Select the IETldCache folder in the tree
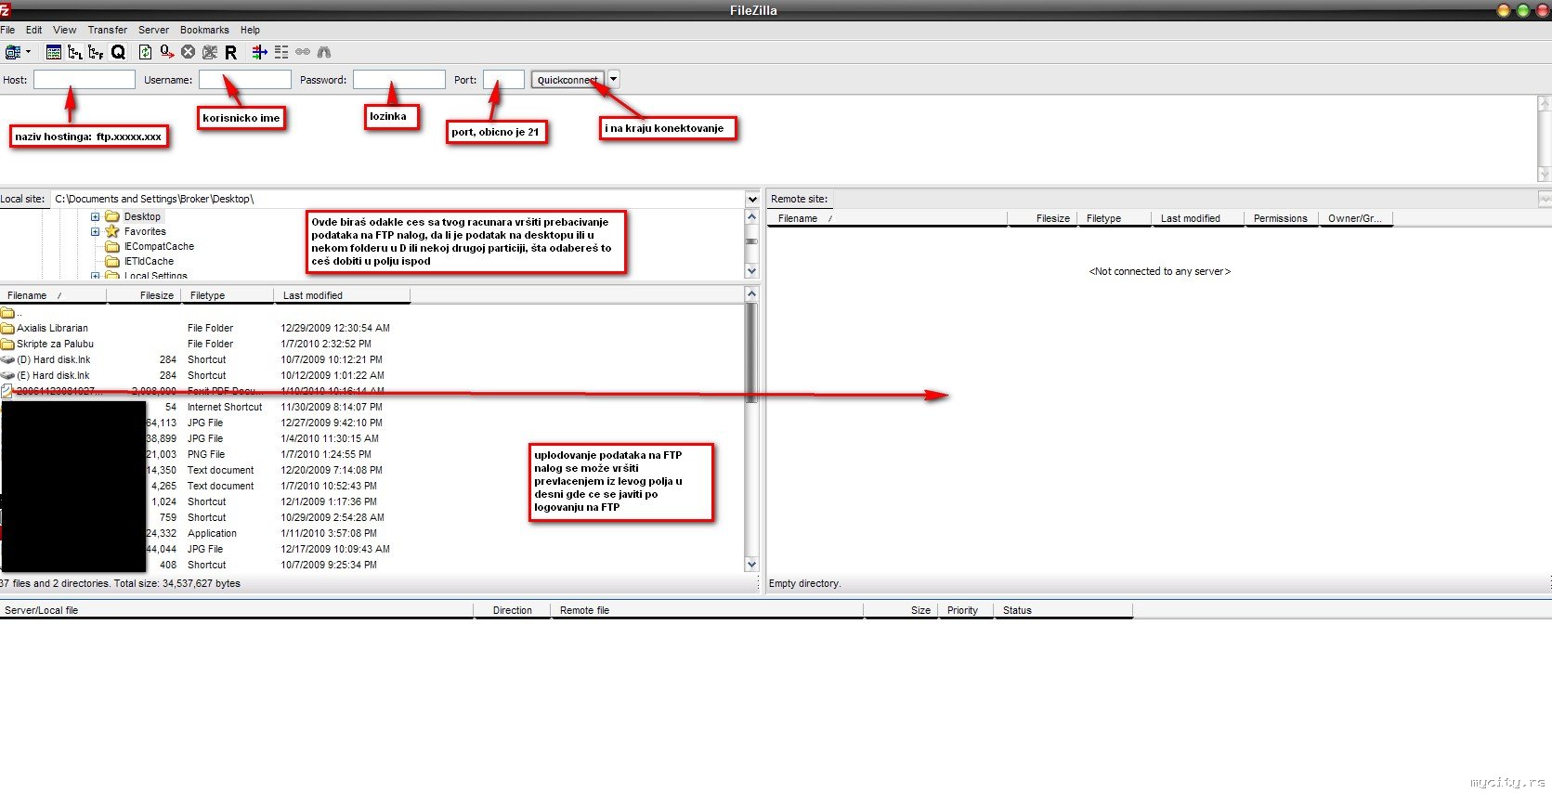1552x794 pixels. (x=149, y=261)
